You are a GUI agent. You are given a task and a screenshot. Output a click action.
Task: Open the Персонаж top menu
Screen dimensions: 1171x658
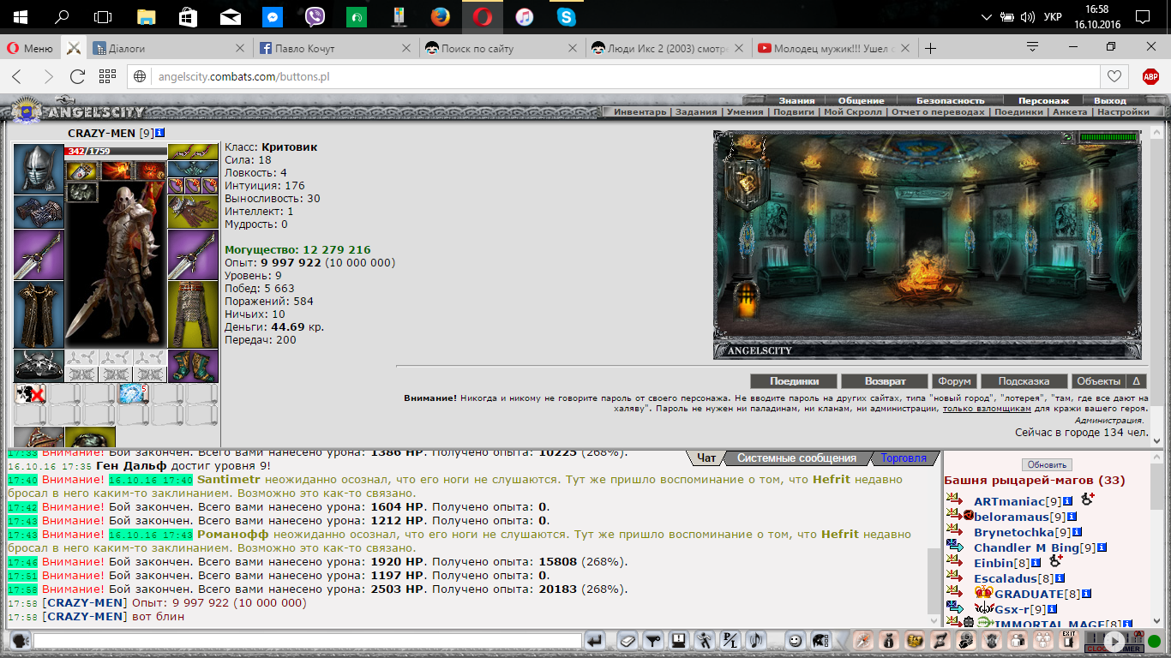(1043, 100)
